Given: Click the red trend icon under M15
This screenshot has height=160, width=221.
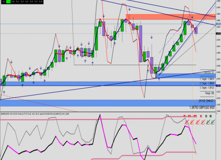Looking at the screenshot, I should (192, 122).
